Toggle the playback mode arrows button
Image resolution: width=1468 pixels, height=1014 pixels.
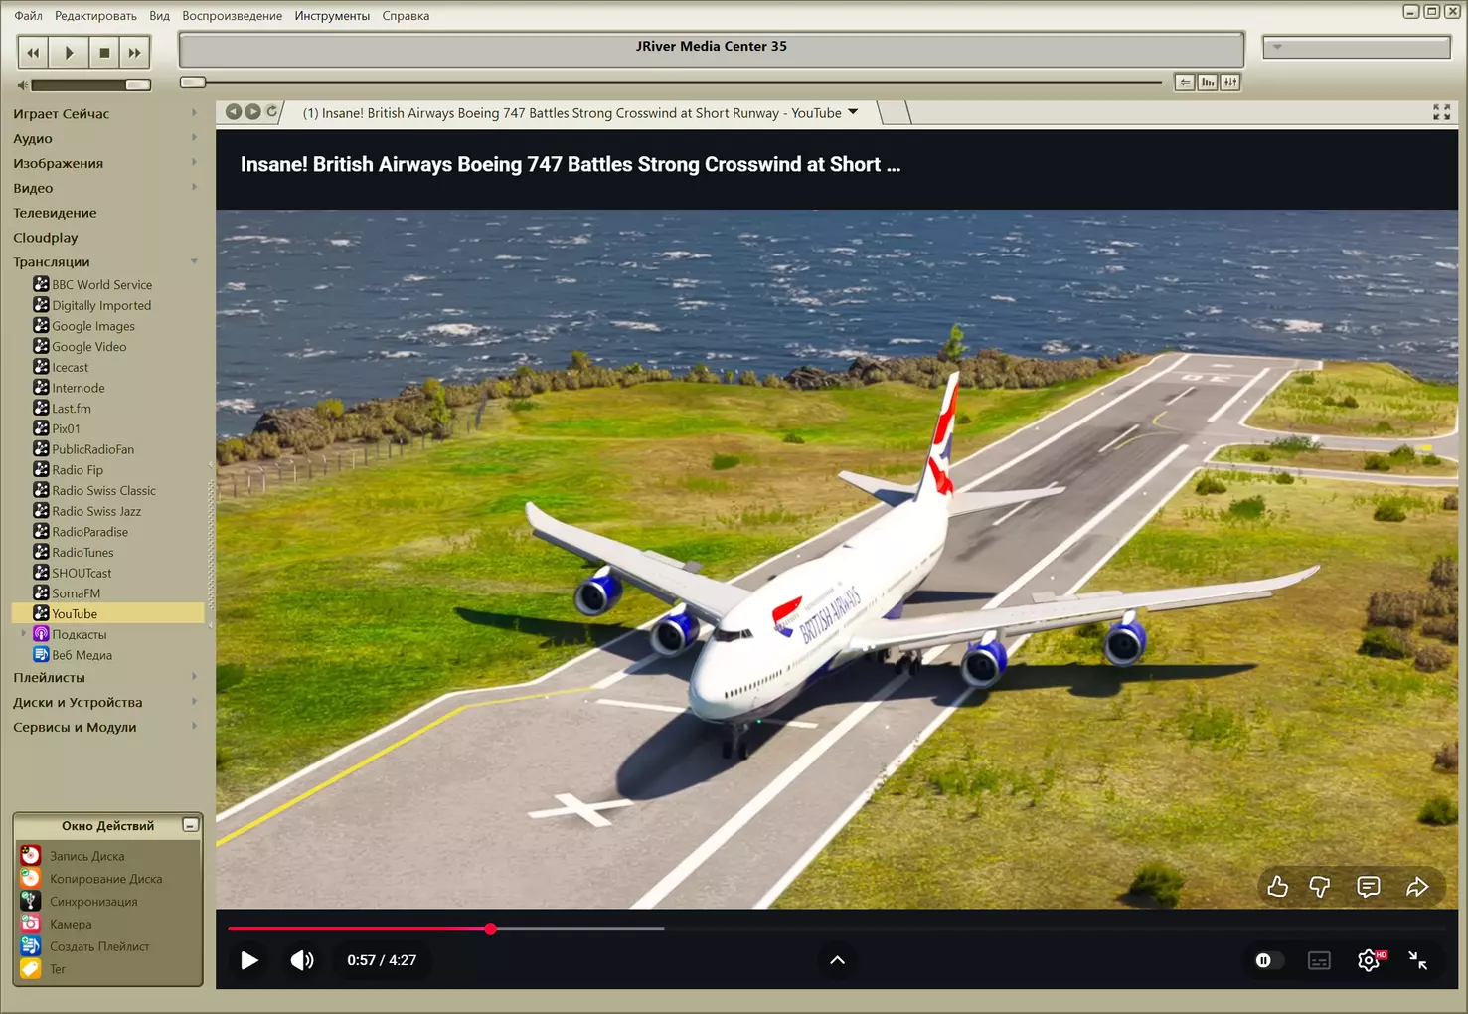pos(1185,83)
